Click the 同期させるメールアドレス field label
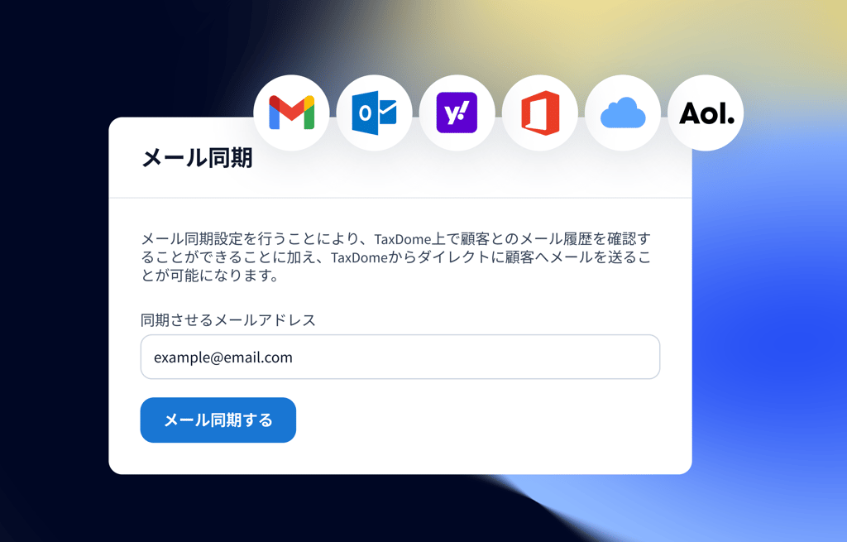 click(x=228, y=320)
